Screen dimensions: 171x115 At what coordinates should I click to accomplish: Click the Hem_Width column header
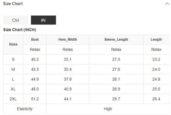point(68,39)
